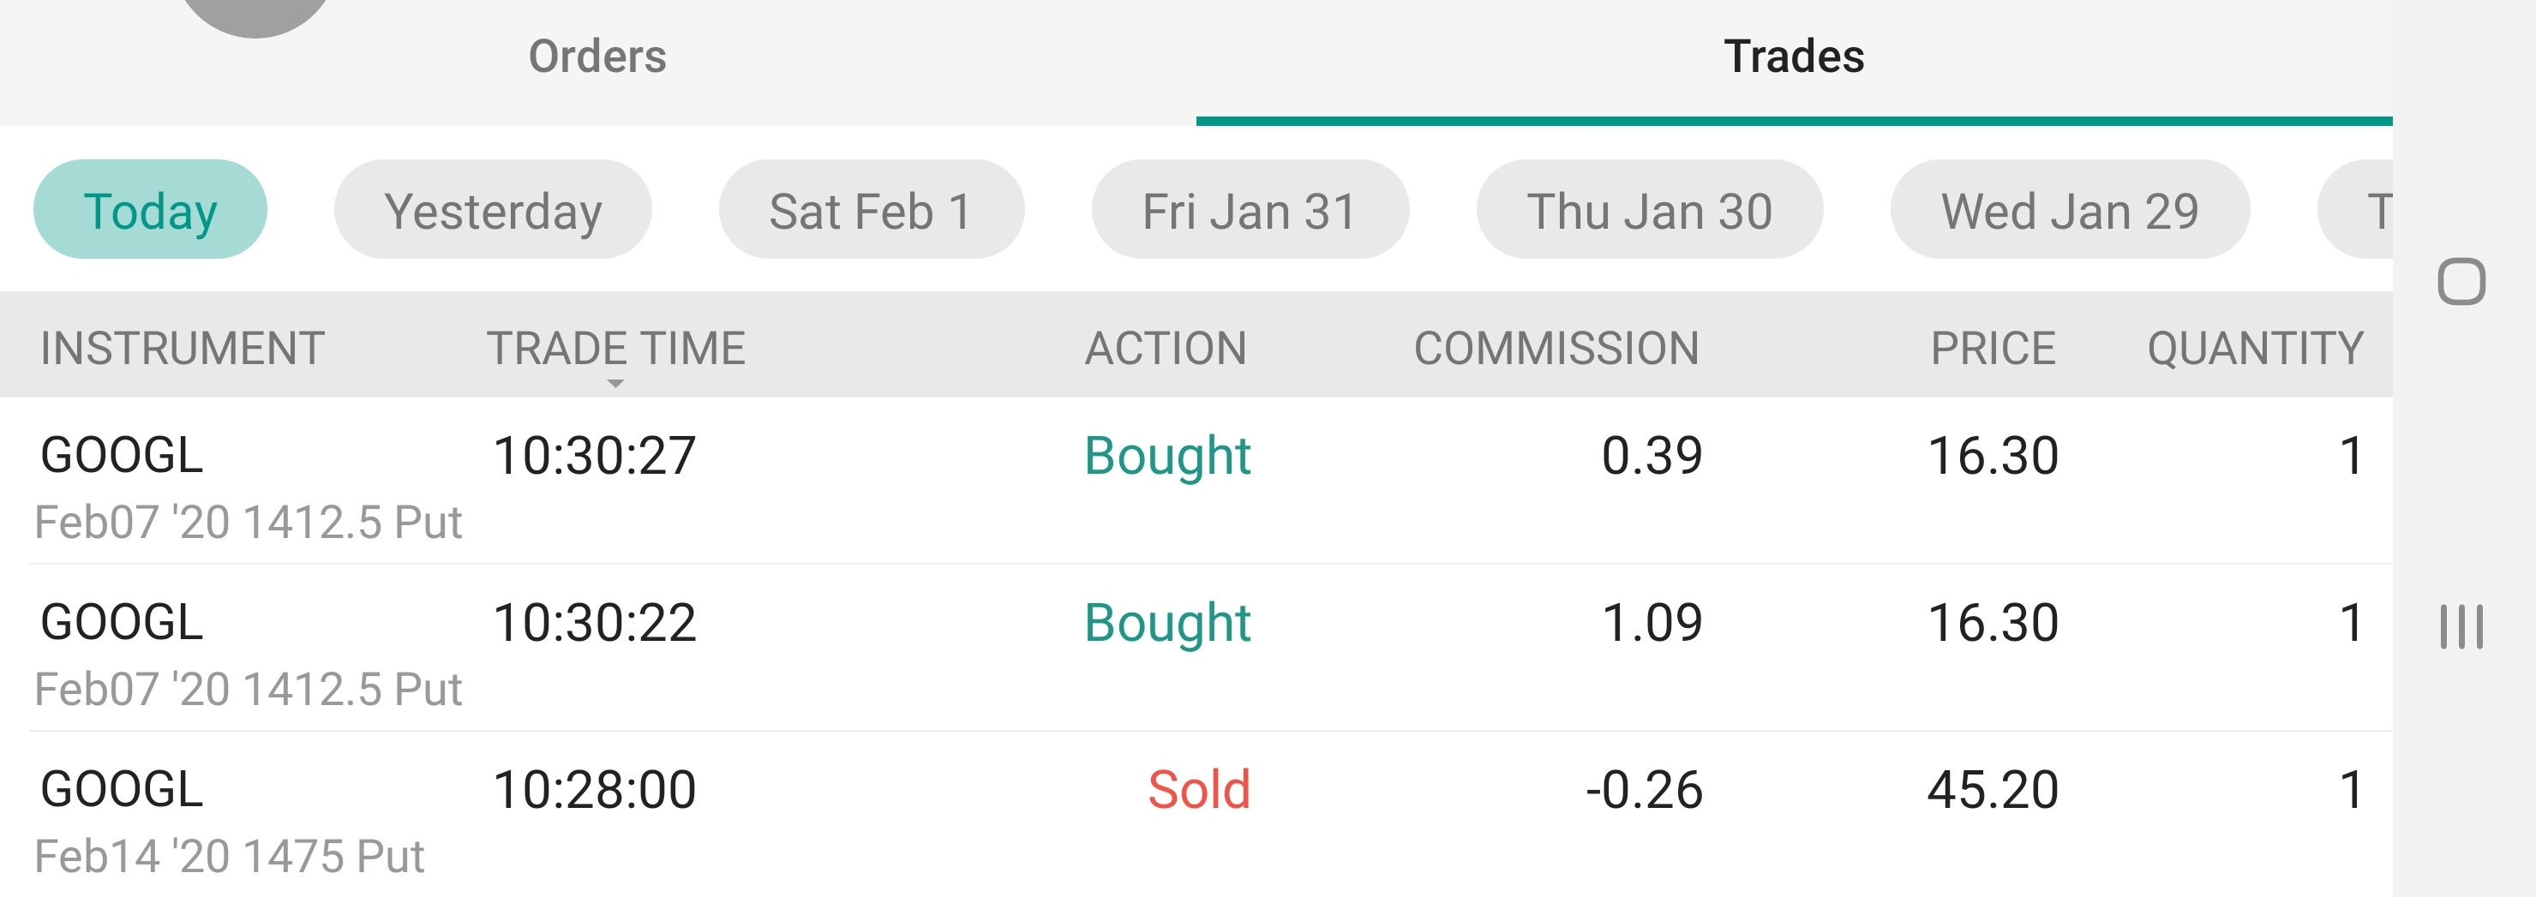This screenshot has width=2536, height=897.
Task: Sort by the Quantity column header
Action: pyautogui.click(x=2256, y=349)
